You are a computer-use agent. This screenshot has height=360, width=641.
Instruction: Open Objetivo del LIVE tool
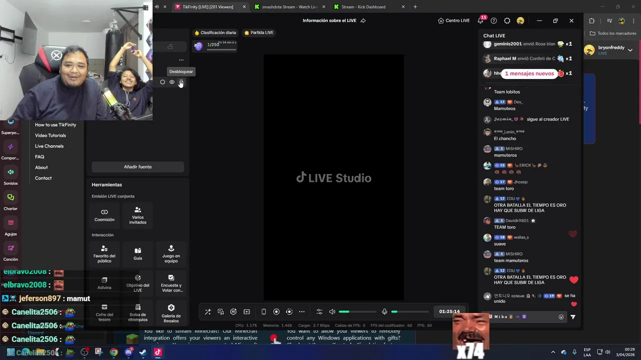point(138,283)
